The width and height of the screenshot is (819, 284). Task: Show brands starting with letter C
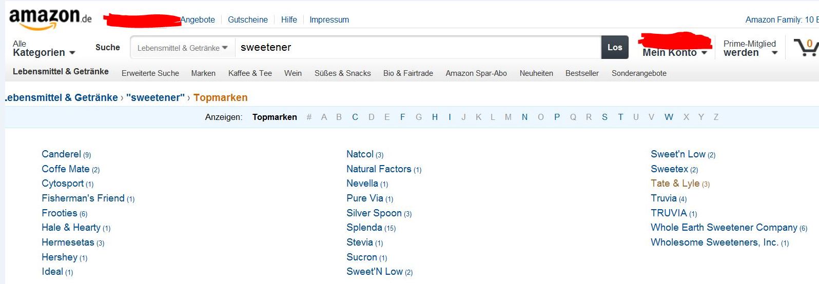tap(355, 117)
